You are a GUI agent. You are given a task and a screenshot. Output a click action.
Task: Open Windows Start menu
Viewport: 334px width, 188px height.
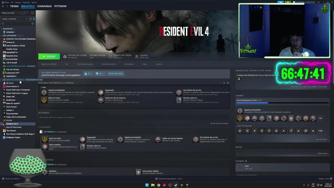tap(147, 185)
